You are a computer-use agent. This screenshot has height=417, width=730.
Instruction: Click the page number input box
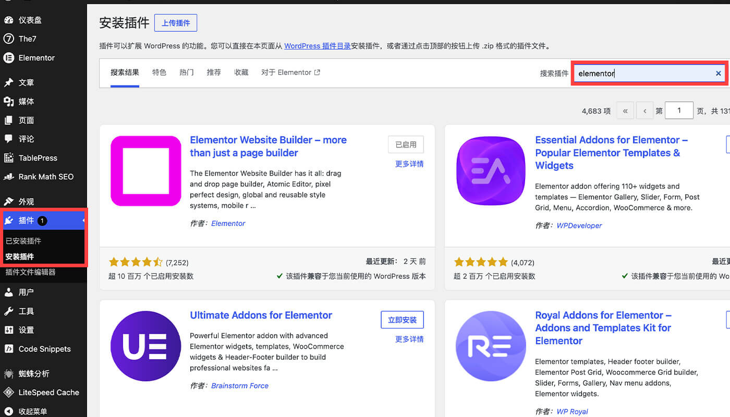point(679,111)
